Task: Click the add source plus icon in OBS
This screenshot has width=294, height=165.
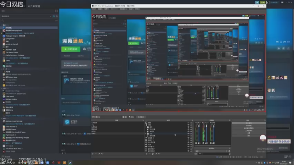Action: (x=147, y=154)
